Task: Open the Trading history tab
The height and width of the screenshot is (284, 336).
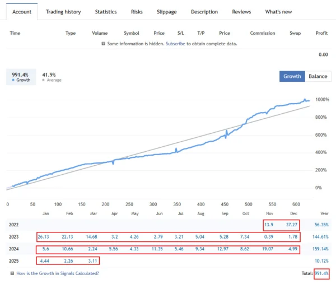Action: point(63,12)
